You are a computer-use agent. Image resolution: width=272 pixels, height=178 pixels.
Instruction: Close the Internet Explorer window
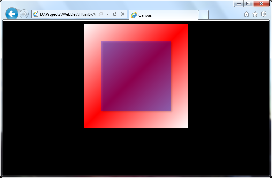(x=261, y=3)
